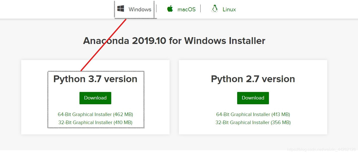Click the Windows logo icon
Viewport: 358px width, 154px height.
(x=121, y=9)
